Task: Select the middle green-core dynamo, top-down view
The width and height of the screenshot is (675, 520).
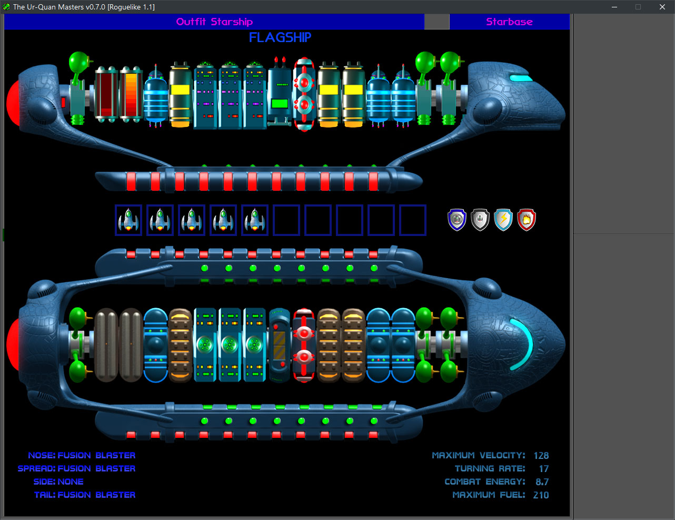Action: (x=229, y=345)
